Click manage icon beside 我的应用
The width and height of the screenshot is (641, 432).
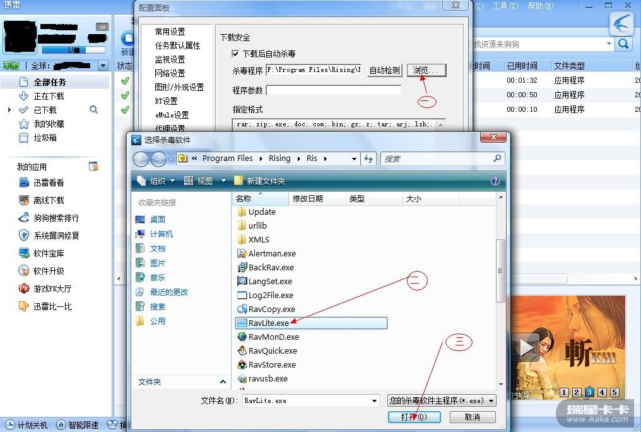tap(93, 166)
